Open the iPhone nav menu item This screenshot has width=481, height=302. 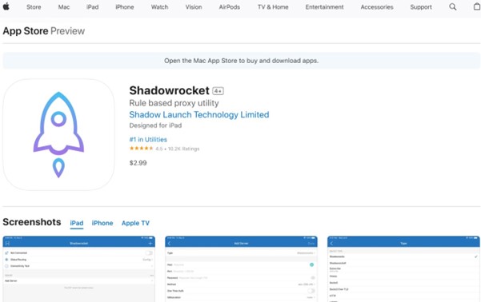tap(125, 6)
